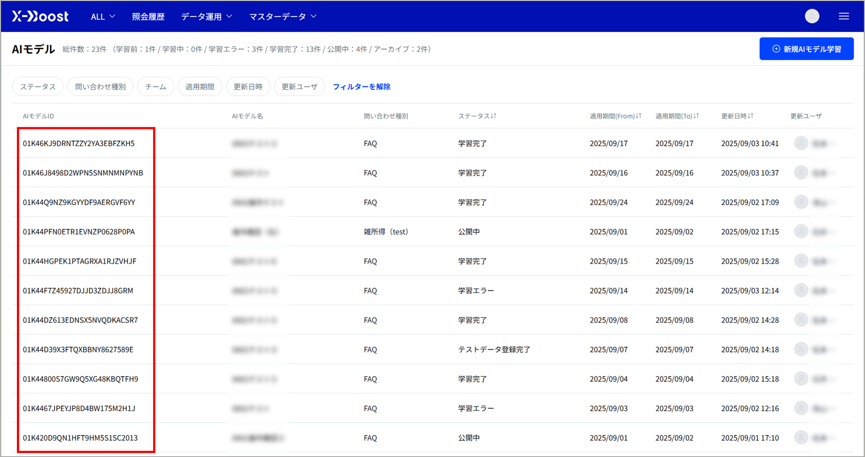
Task: Open the チーム filter chip
Action: point(155,87)
